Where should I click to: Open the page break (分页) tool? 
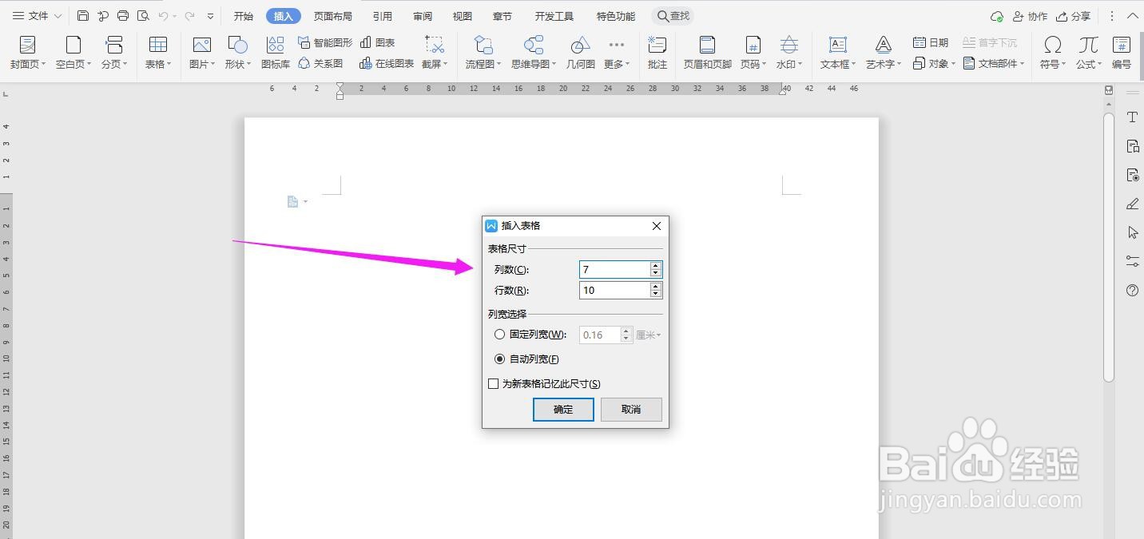point(115,53)
